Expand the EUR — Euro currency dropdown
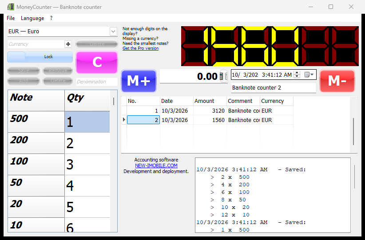This screenshot has width=365, height=240. click(113, 31)
